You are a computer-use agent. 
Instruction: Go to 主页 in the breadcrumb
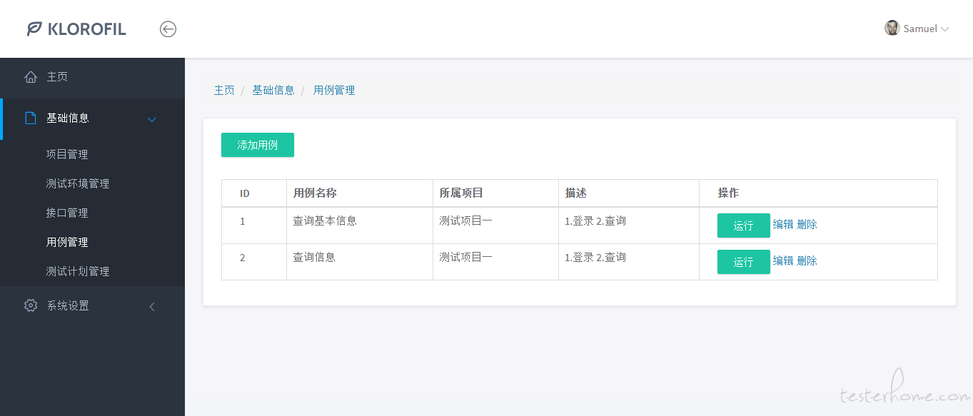tap(224, 90)
